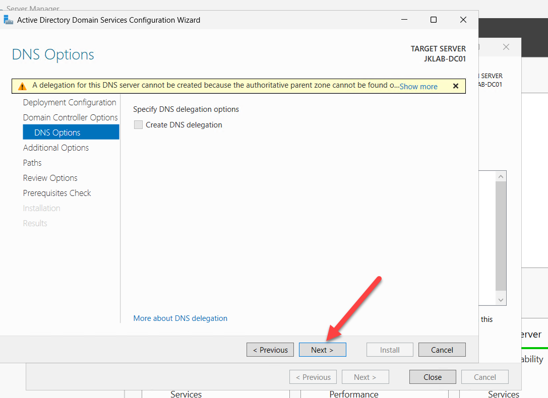This screenshot has width=548, height=398.
Task: Open Show more in warning banner
Action: click(418, 87)
